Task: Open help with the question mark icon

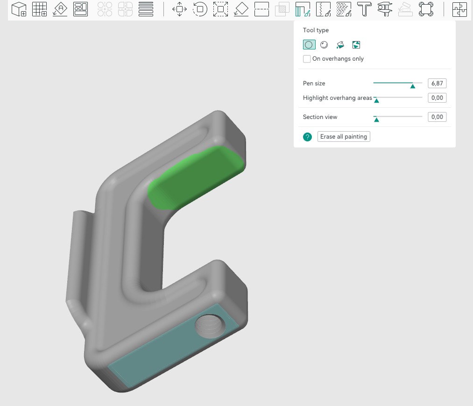Action: [x=307, y=137]
